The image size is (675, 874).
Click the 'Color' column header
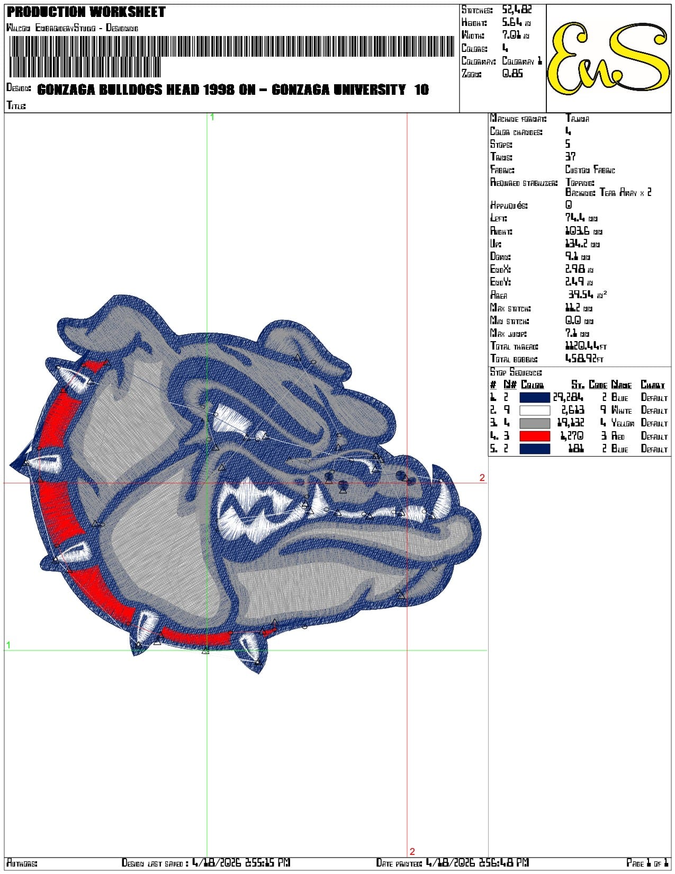533,385
